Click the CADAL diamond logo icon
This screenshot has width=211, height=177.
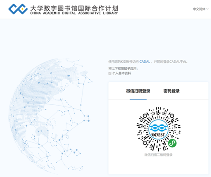pos(18,9)
